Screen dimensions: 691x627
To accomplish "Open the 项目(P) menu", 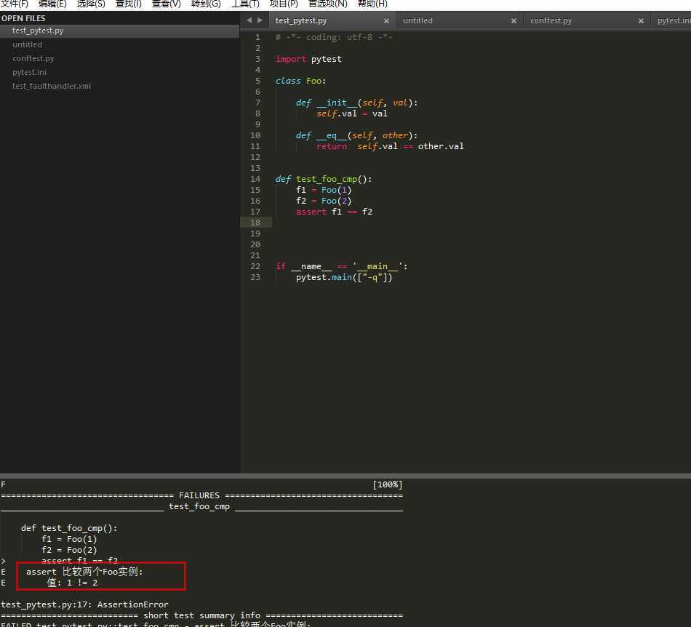I will 284,4.
